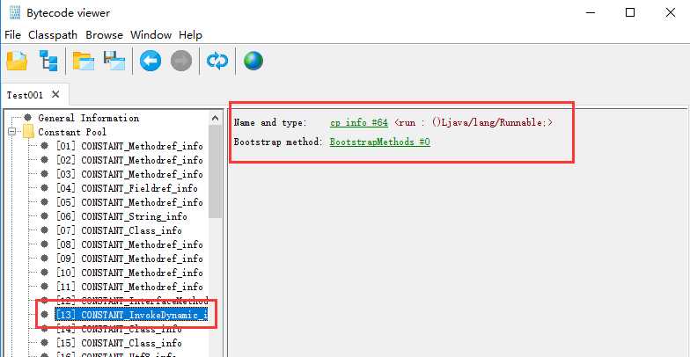Click the blue Back arrow icon
This screenshot has height=357, width=690.
[x=150, y=61]
